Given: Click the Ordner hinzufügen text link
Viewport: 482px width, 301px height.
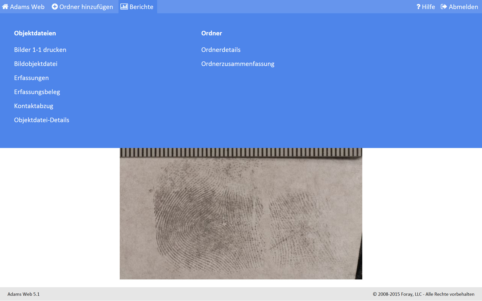Looking at the screenshot, I should [86, 7].
